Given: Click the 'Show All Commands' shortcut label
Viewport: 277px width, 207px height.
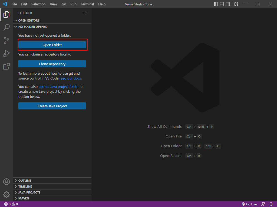Looking at the screenshot, I should (164, 127).
